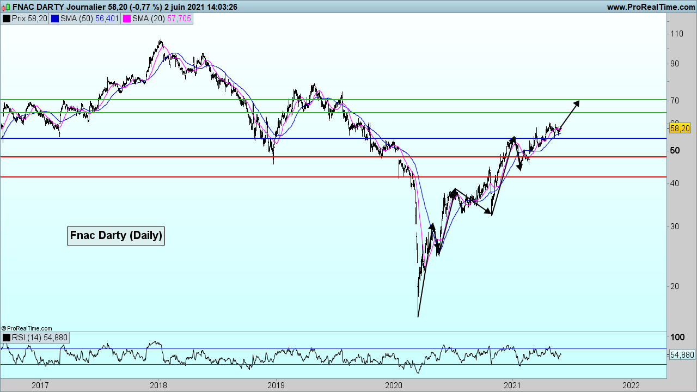Select the SMA (20) 57,705 legend label
The image size is (697, 392).
162,19
